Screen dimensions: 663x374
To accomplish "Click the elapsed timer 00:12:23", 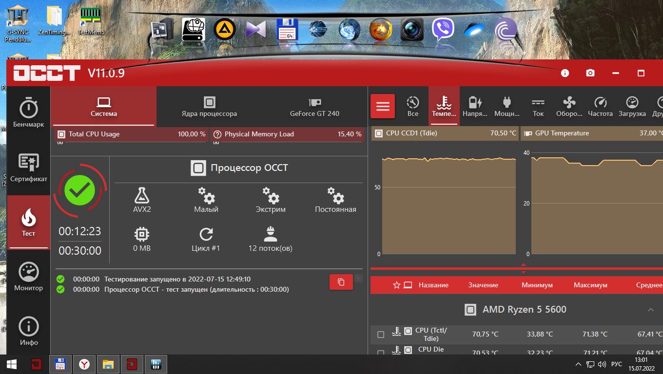I will click(x=80, y=231).
